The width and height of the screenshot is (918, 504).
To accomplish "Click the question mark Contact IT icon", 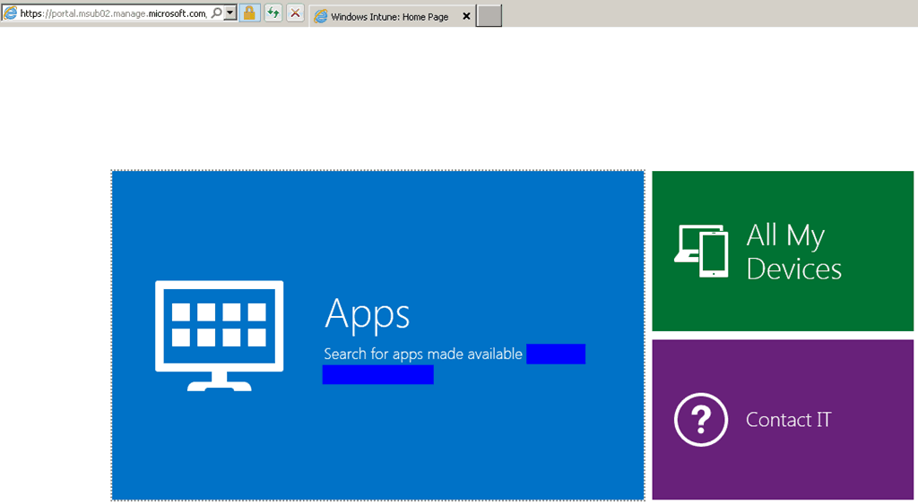I will click(x=701, y=420).
